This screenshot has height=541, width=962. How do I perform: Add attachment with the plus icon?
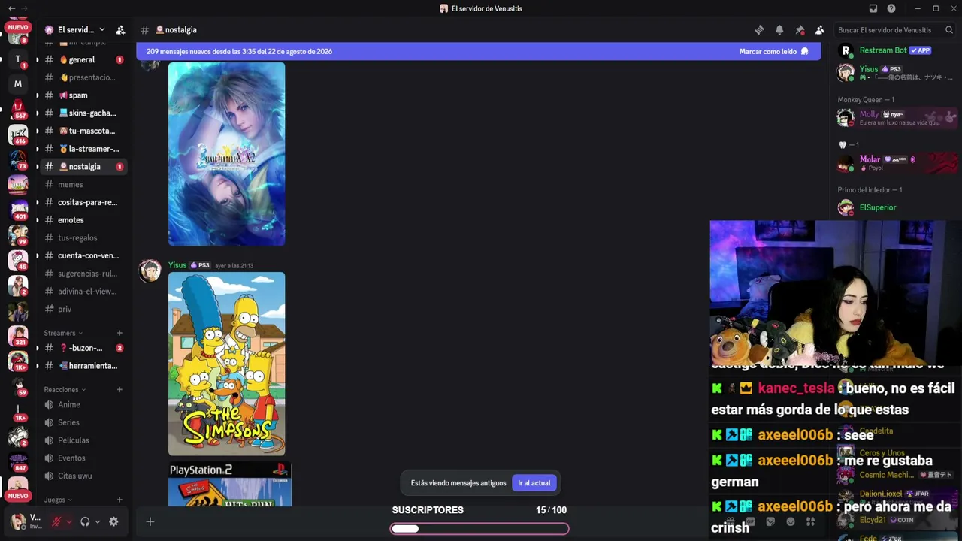click(x=150, y=521)
